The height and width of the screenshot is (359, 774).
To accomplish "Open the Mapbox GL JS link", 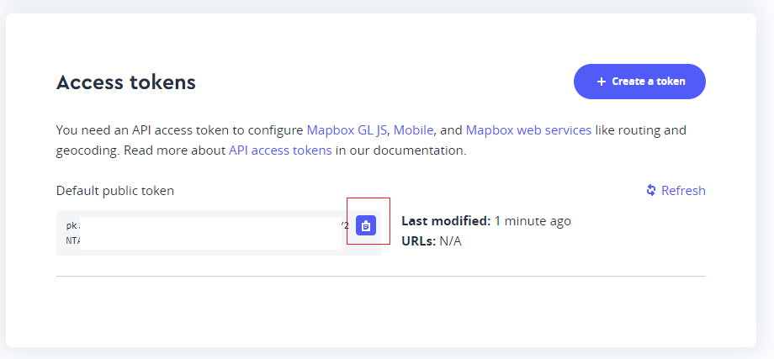I will click(348, 130).
